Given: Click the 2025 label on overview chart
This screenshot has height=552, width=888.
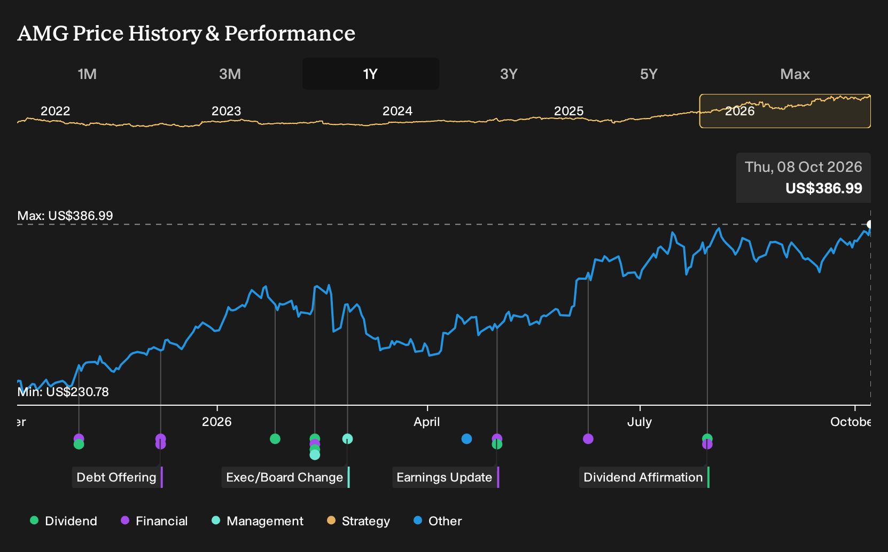Looking at the screenshot, I should pyautogui.click(x=569, y=111).
